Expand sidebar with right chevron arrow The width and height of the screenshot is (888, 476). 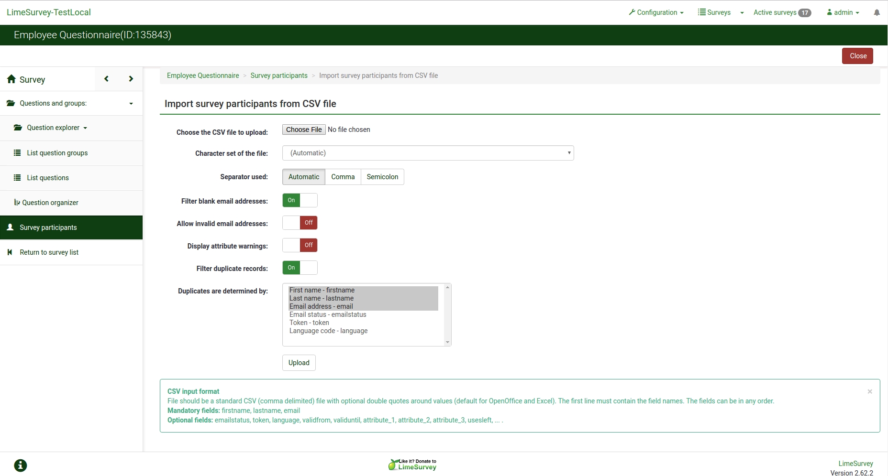pyautogui.click(x=131, y=79)
